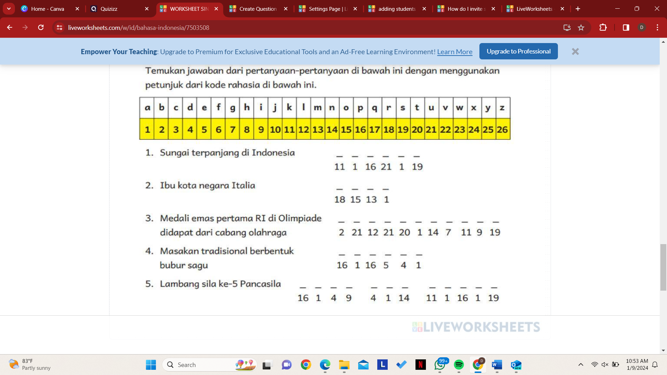The image size is (667, 375).
Task: Open WhatsApp taskbar icon with badge
Action: point(440,365)
